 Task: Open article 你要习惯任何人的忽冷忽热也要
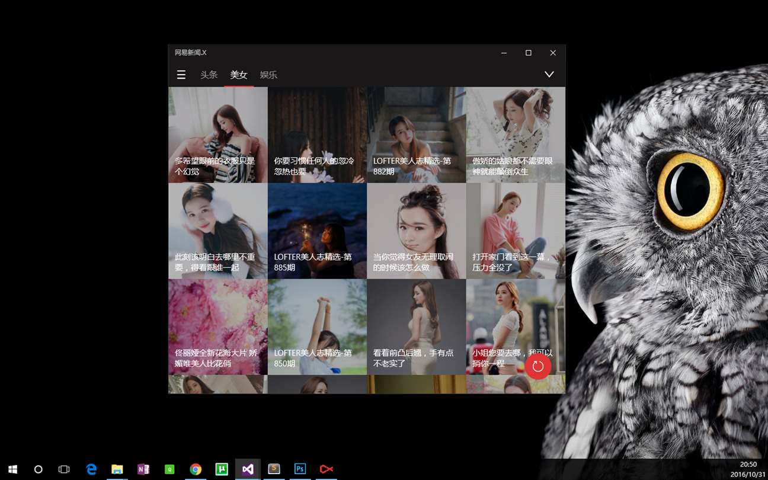click(x=317, y=135)
